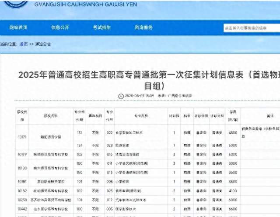Open the 信息公开 navigation tab
Screen dimensions: 280x217
click(60, 27)
